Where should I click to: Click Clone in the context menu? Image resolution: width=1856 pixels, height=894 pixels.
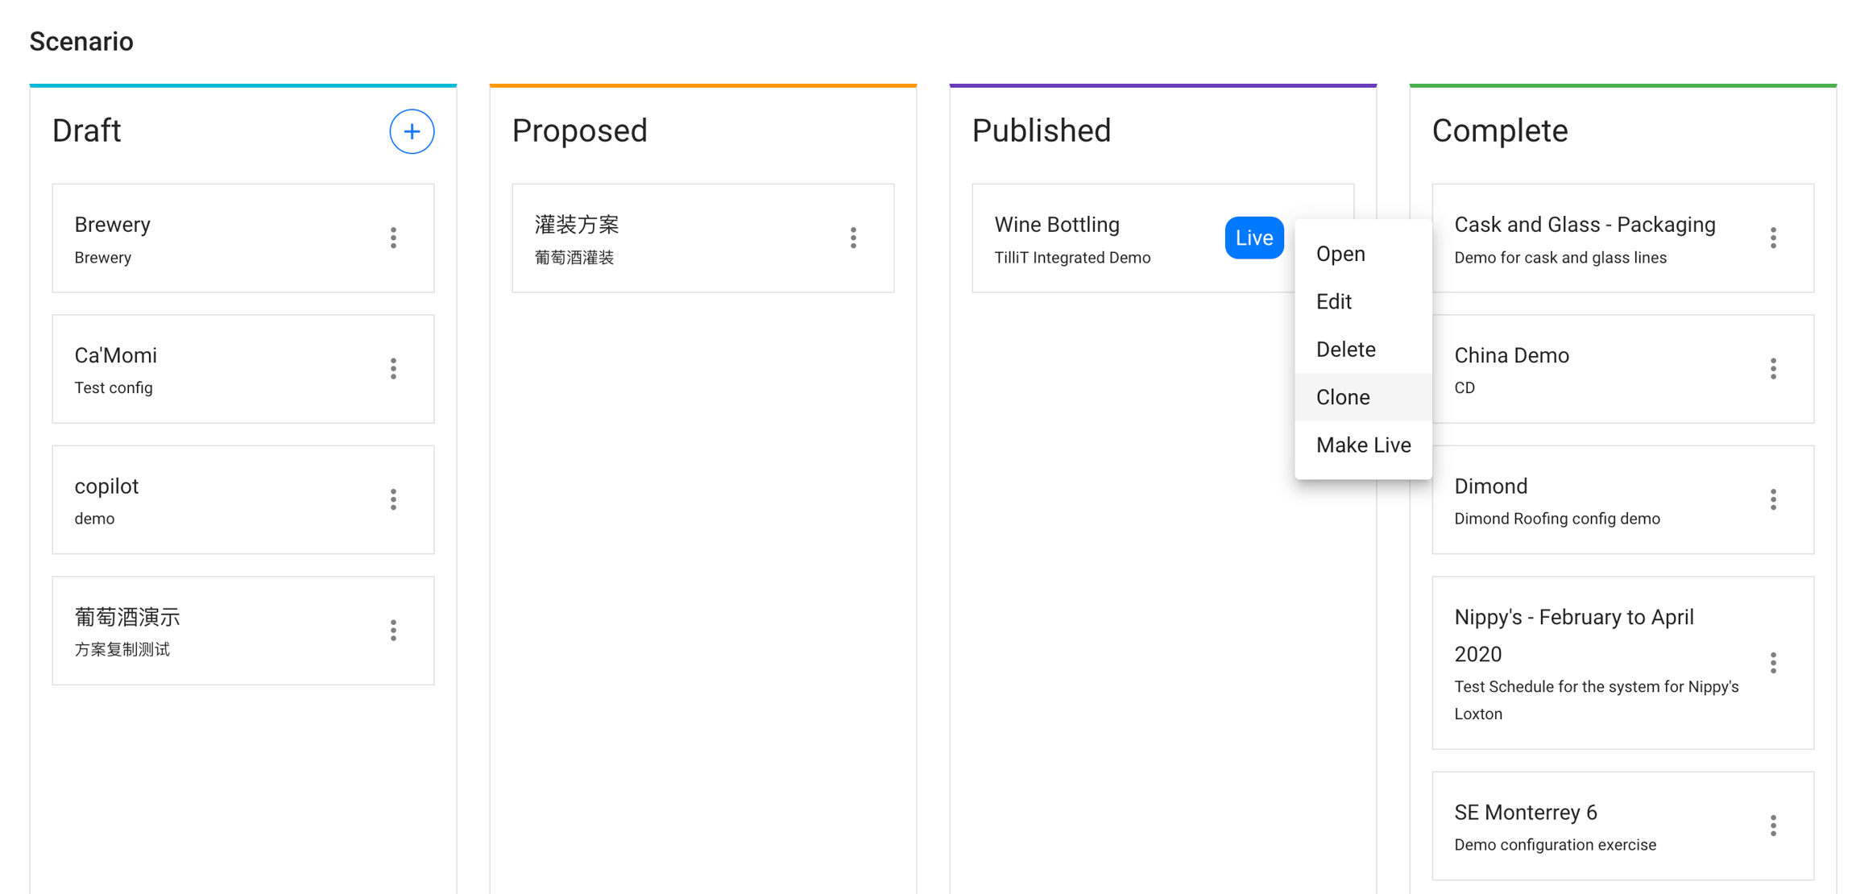[x=1343, y=397]
